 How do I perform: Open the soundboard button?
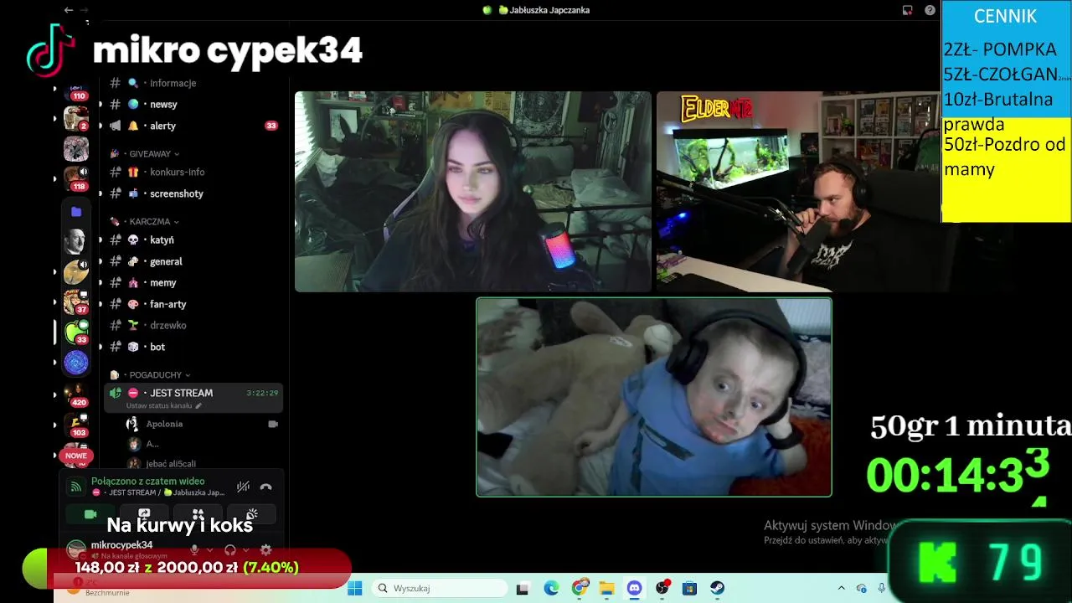tap(251, 514)
